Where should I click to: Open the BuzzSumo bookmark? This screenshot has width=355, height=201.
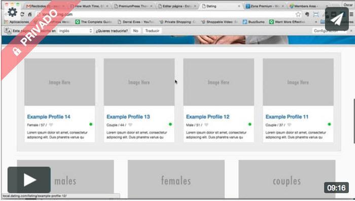coord(254,22)
